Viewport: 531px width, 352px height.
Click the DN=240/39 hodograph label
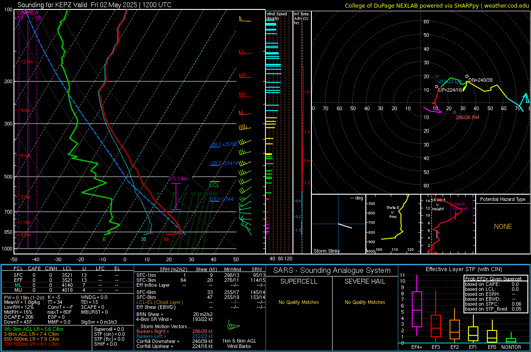(481, 80)
